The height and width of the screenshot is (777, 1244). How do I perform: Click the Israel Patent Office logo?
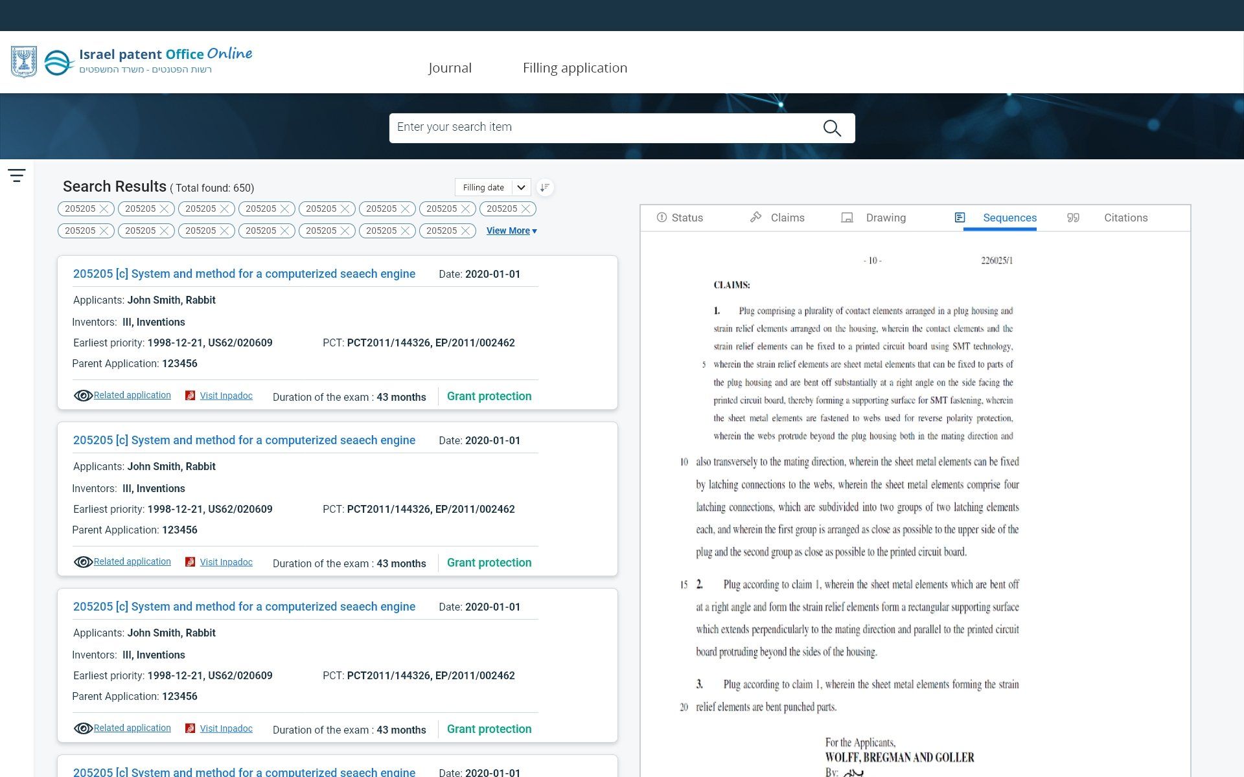(58, 62)
